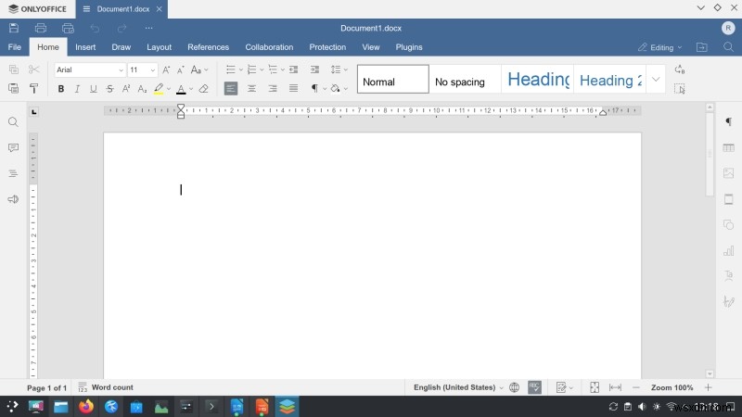Copy selection with the copy icon
Image resolution: width=742 pixels, height=417 pixels.
(14, 69)
